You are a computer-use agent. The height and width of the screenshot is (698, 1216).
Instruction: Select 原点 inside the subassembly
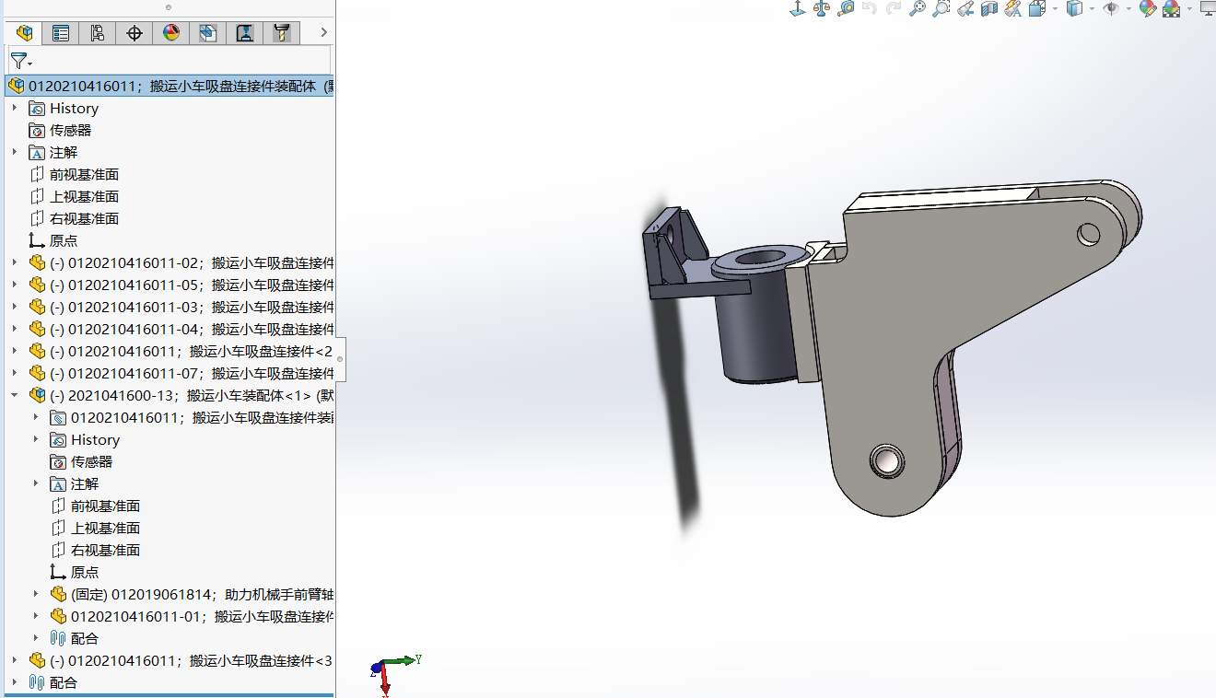75,572
